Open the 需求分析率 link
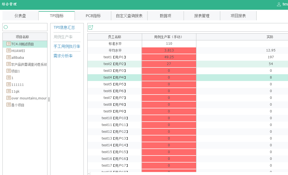 [x=63, y=56]
